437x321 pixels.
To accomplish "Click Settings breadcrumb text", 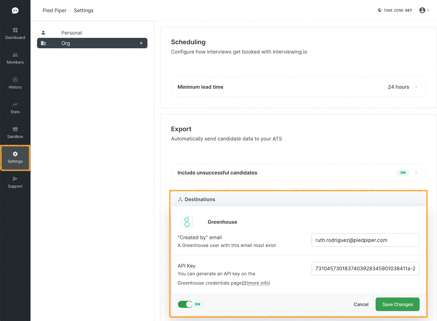I will 84,10.
